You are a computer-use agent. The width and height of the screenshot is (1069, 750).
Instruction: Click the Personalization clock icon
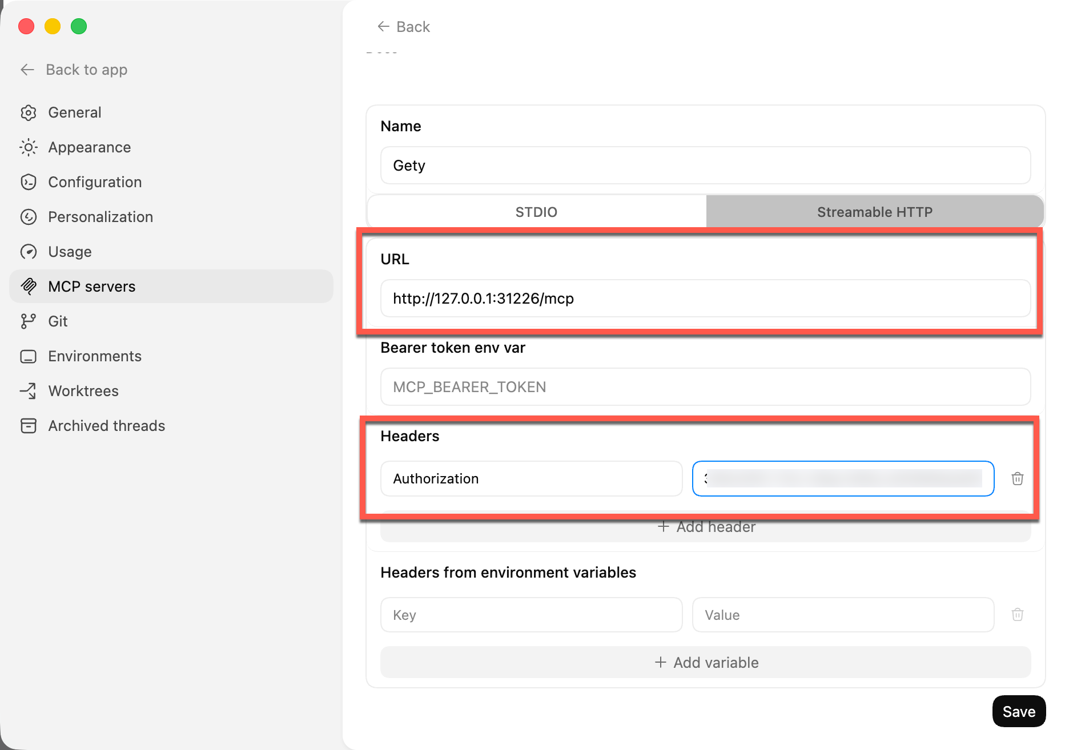(29, 217)
